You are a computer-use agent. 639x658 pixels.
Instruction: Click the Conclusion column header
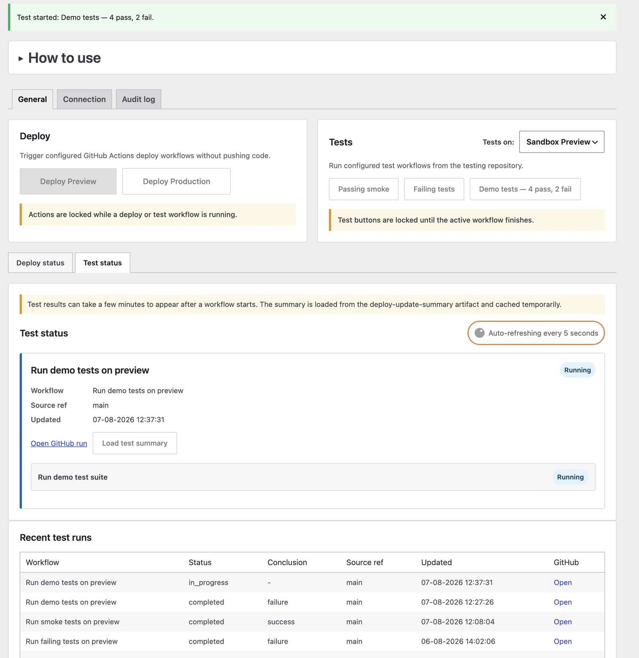coord(287,562)
